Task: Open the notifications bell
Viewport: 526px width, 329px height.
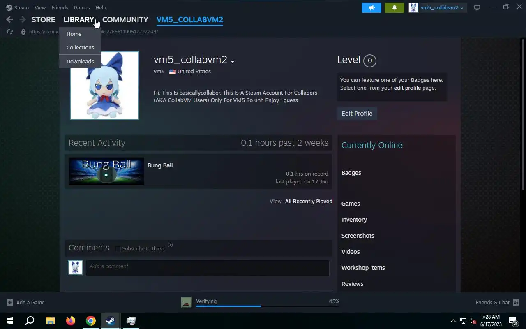Action: [x=394, y=7]
